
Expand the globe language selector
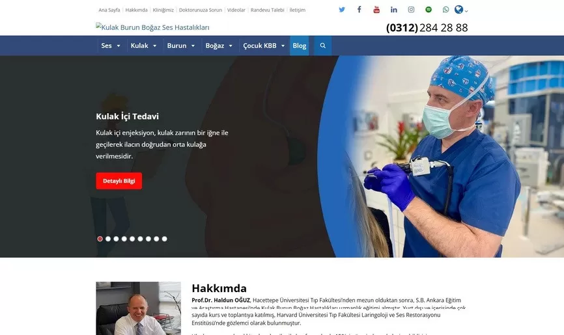click(461, 10)
